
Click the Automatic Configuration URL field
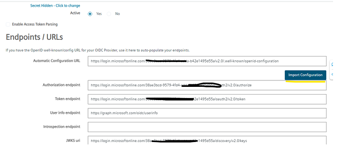[207, 61]
